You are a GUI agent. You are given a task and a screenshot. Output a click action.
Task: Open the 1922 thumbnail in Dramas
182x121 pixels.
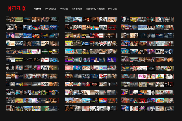pyautogui.click(x=27, y=68)
